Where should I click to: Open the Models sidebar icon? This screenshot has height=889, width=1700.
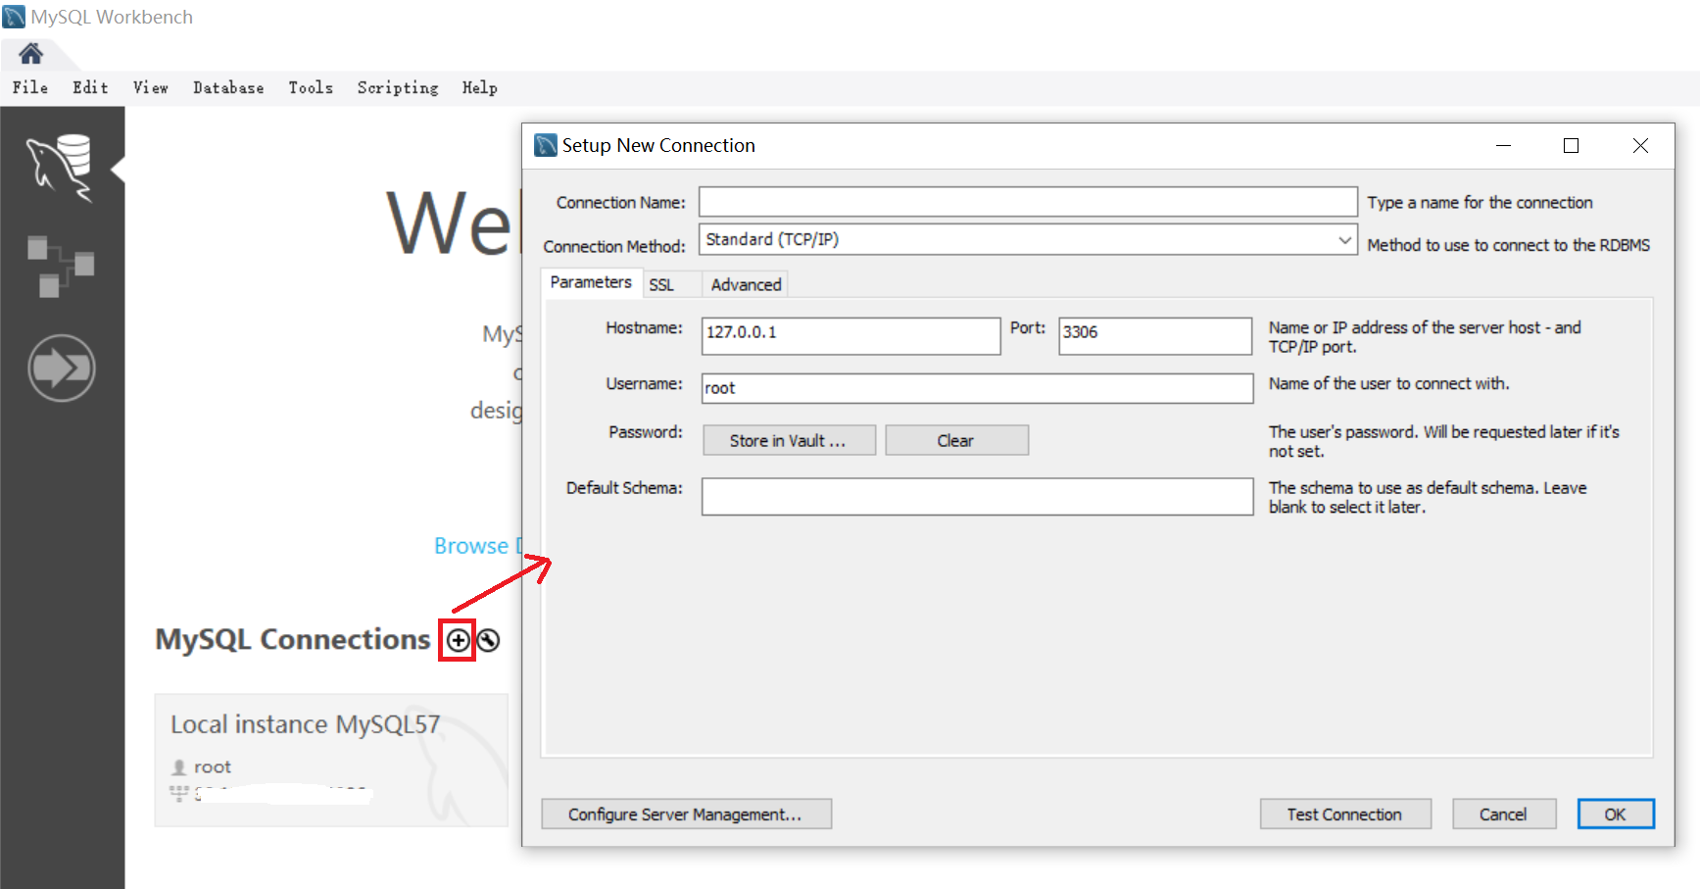point(61,266)
